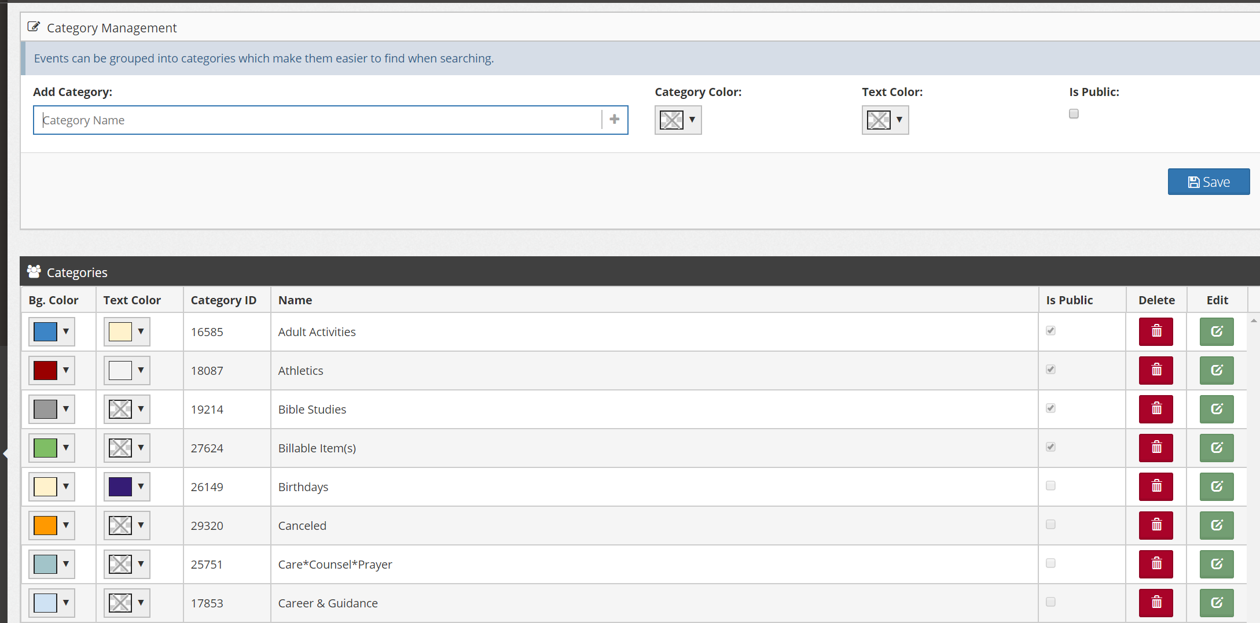Edit the Athletics category
Viewport: 1260px width, 623px height.
(x=1217, y=370)
